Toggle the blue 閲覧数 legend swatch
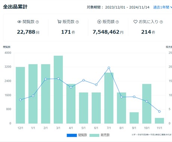 72,135
